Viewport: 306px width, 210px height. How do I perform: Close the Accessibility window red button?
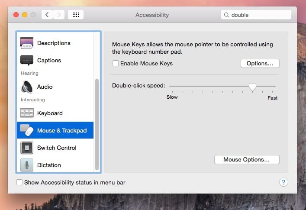(x=16, y=15)
